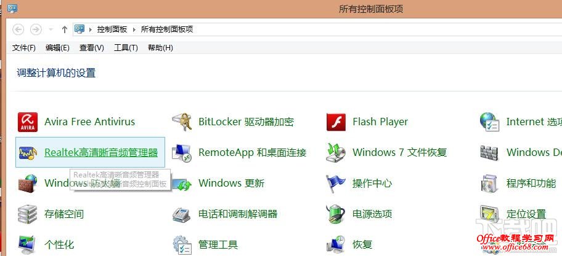The height and width of the screenshot is (256, 562).
Task: Open the 操作中心 link
Action: (x=372, y=184)
